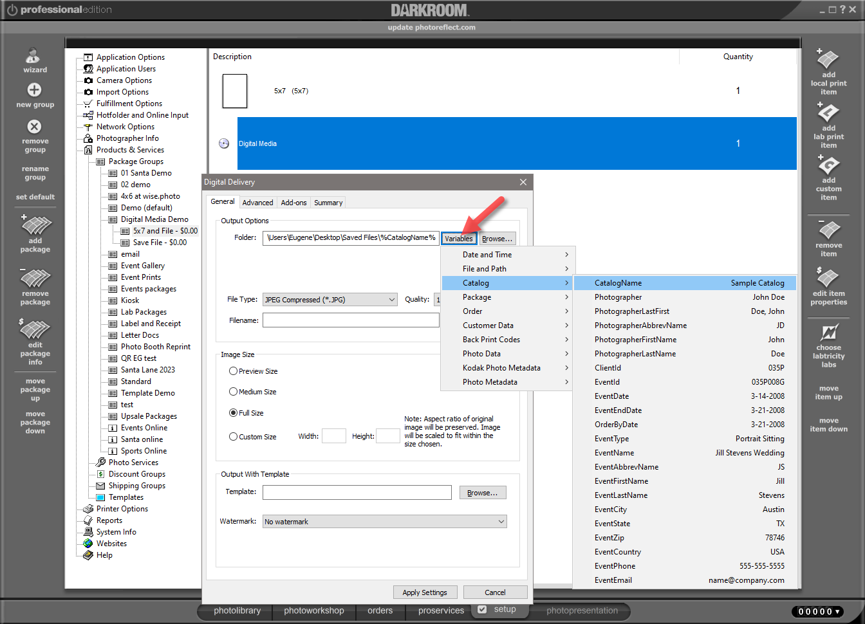Select the Preview Size radio button
The image size is (865, 624).
(234, 371)
